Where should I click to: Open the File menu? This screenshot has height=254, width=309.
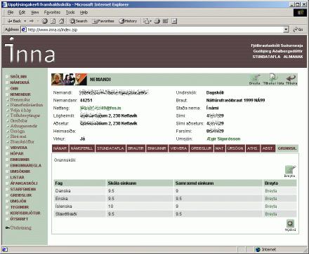pos(11,13)
